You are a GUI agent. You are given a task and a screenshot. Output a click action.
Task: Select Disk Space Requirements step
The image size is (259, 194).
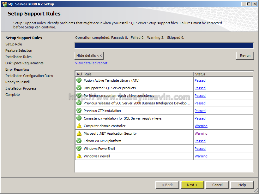tap(24, 63)
